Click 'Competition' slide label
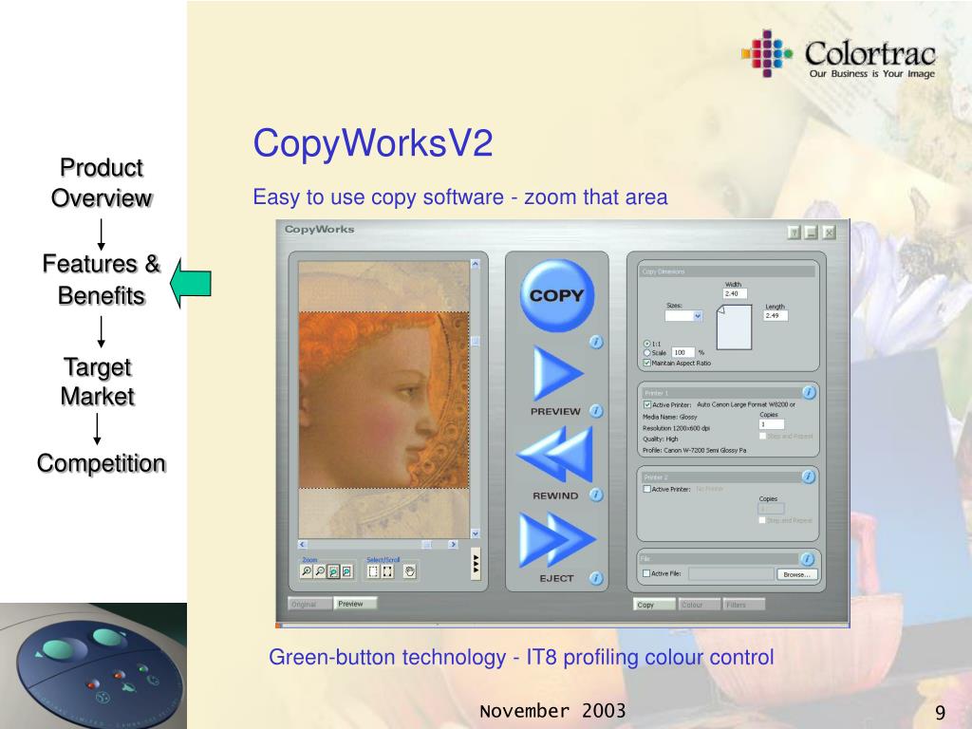The image size is (972, 729). [x=101, y=463]
